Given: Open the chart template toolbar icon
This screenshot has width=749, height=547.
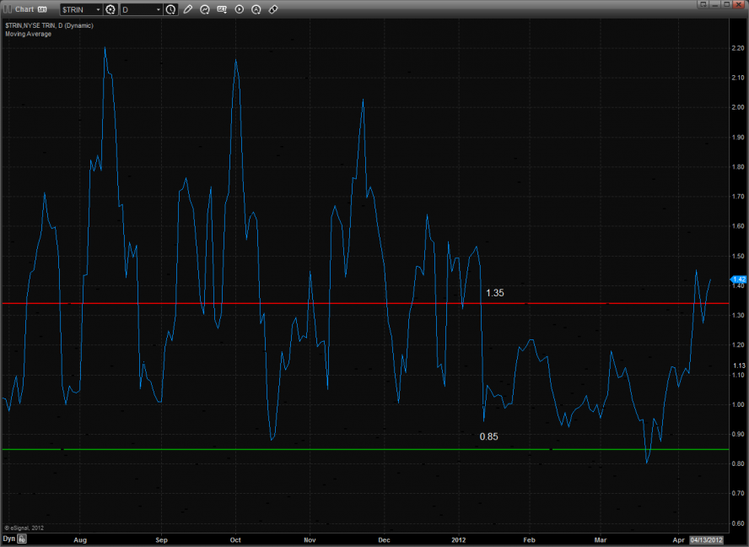Looking at the screenshot, I should click(x=223, y=9).
